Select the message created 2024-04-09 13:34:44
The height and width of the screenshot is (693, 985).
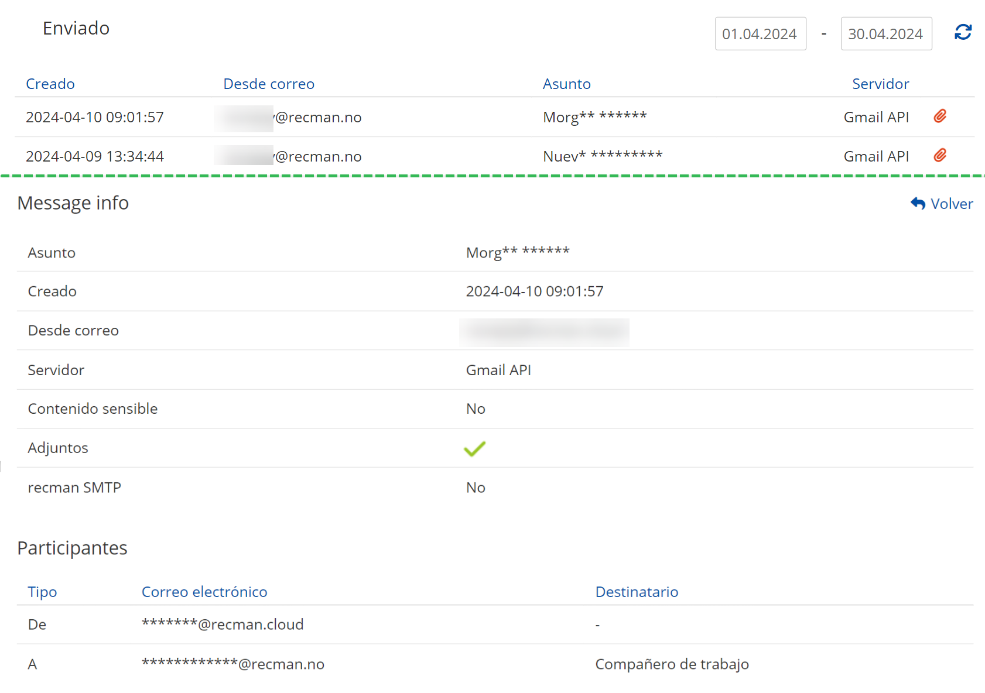pyautogui.click(x=95, y=156)
